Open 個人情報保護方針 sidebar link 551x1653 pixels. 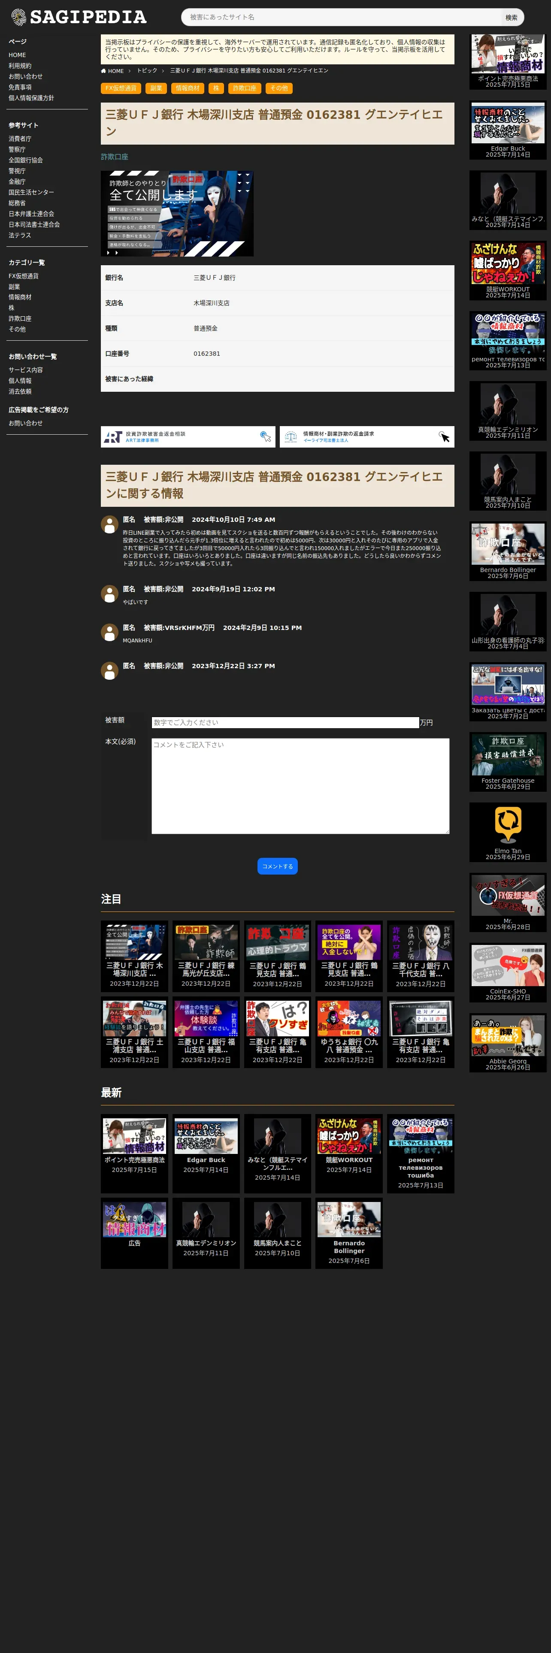(31, 98)
